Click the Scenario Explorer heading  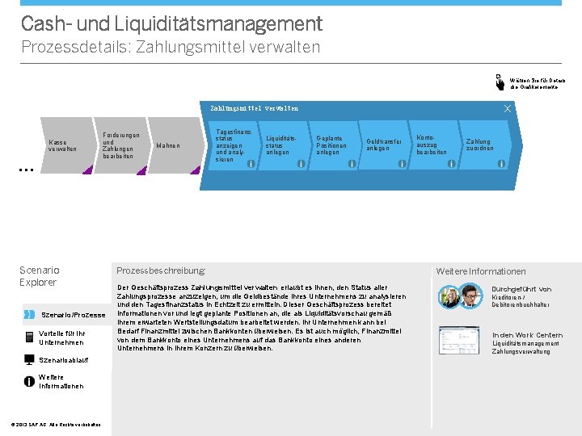[x=40, y=276]
